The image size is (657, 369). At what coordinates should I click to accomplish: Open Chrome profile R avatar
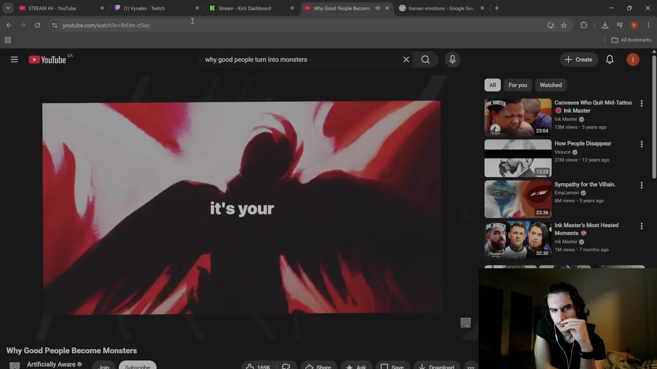pos(634,25)
